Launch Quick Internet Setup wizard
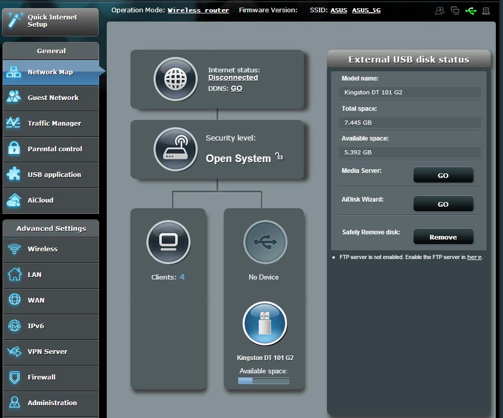Image resolution: width=503 pixels, height=418 pixels. tap(50, 22)
